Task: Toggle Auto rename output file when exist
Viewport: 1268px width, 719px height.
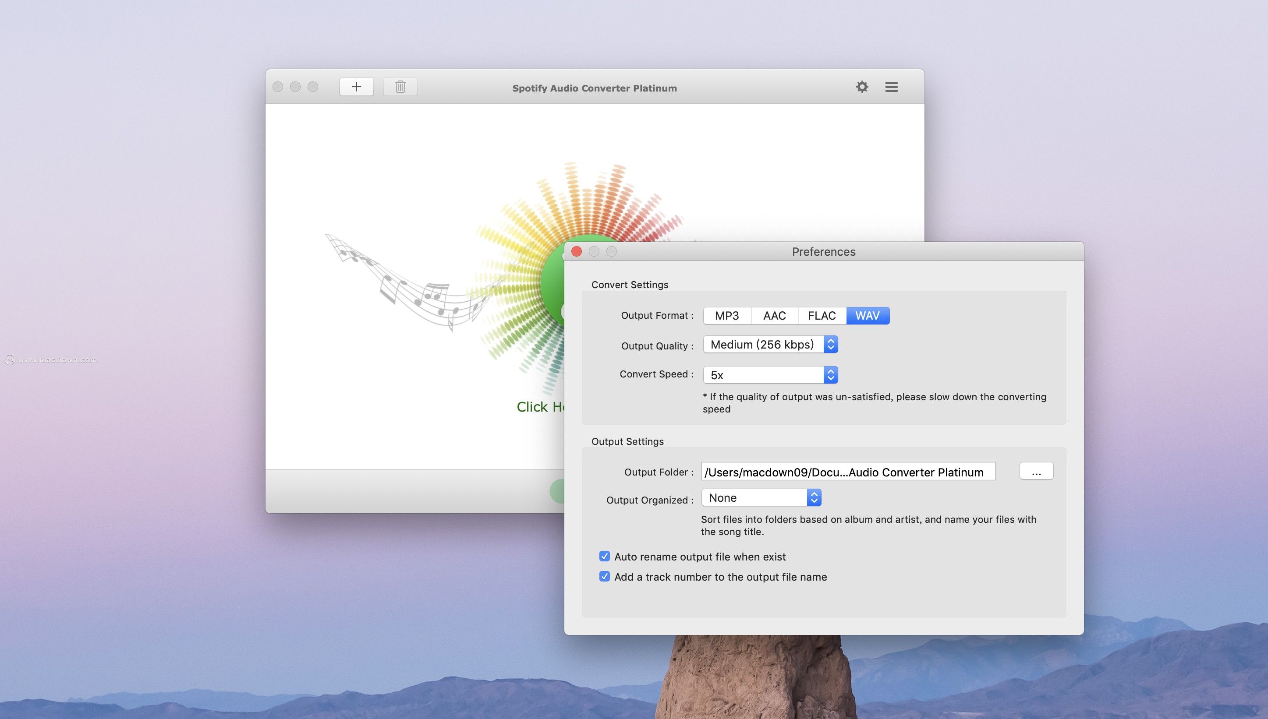Action: (x=605, y=557)
